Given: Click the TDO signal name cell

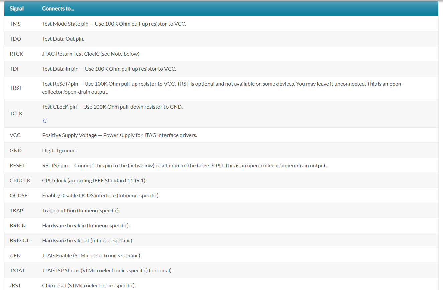Looking at the screenshot, I should click(x=15, y=39).
